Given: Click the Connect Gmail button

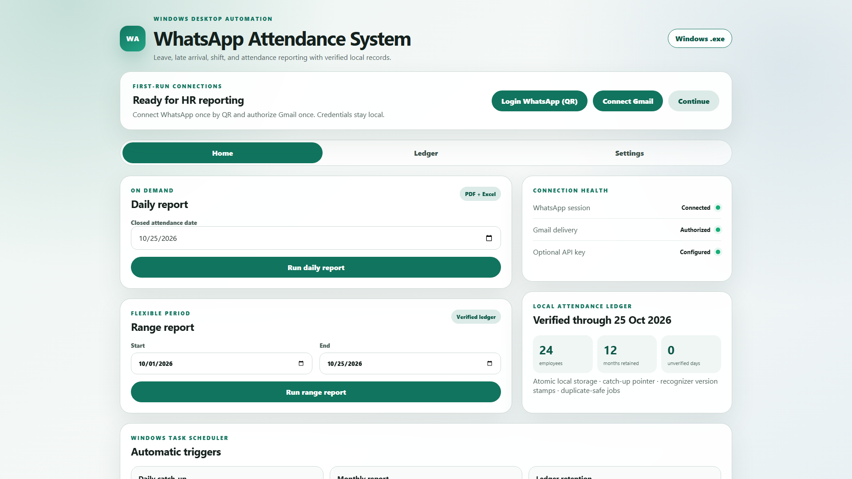Looking at the screenshot, I should pyautogui.click(x=627, y=101).
